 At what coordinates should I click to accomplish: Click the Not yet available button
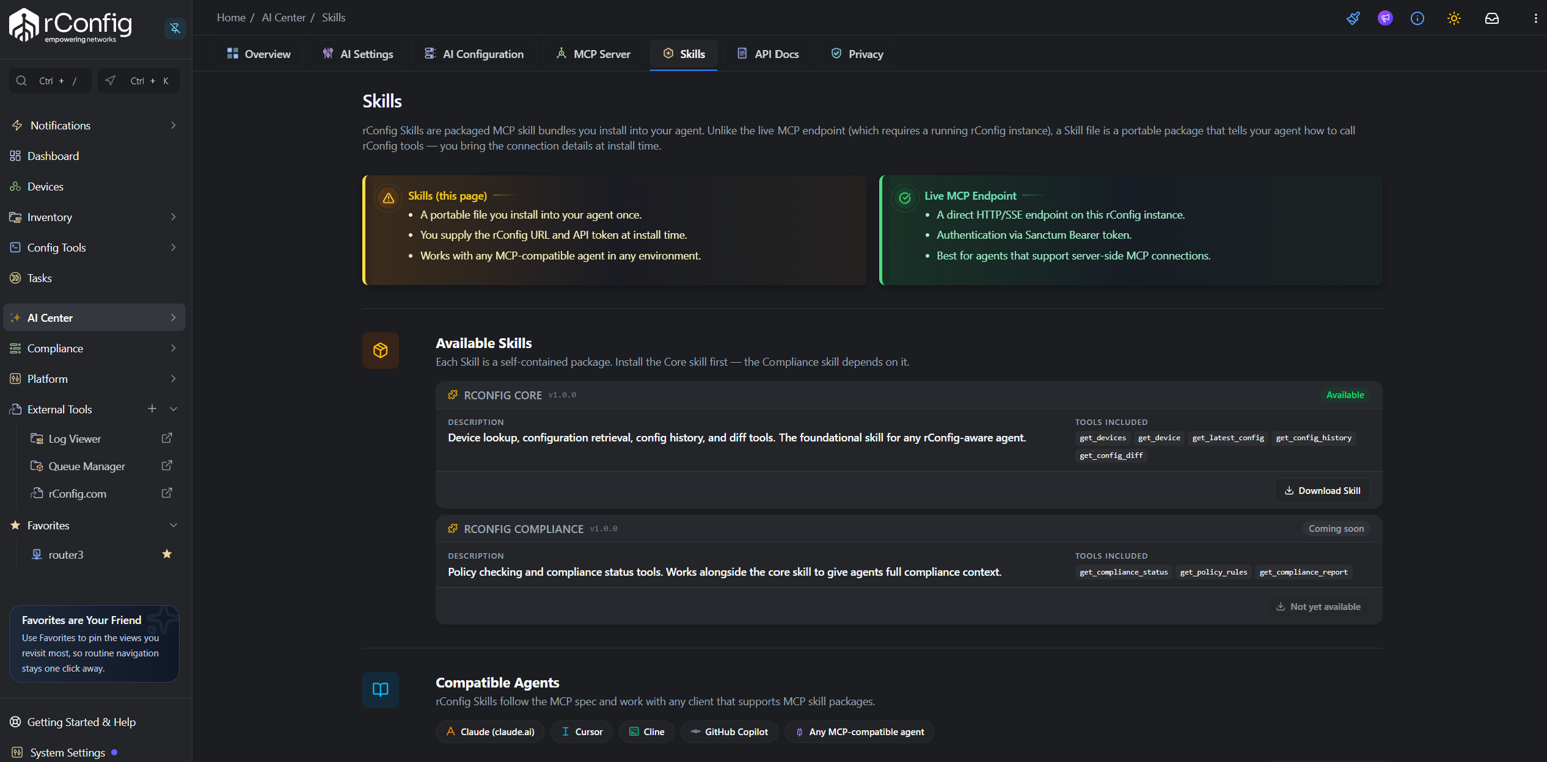1318,606
